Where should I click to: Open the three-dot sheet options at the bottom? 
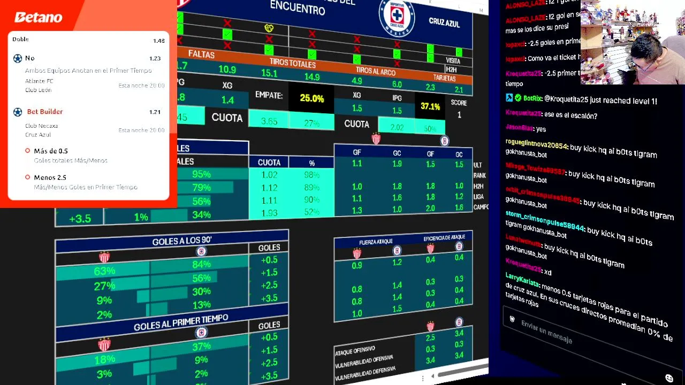coord(423,379)
